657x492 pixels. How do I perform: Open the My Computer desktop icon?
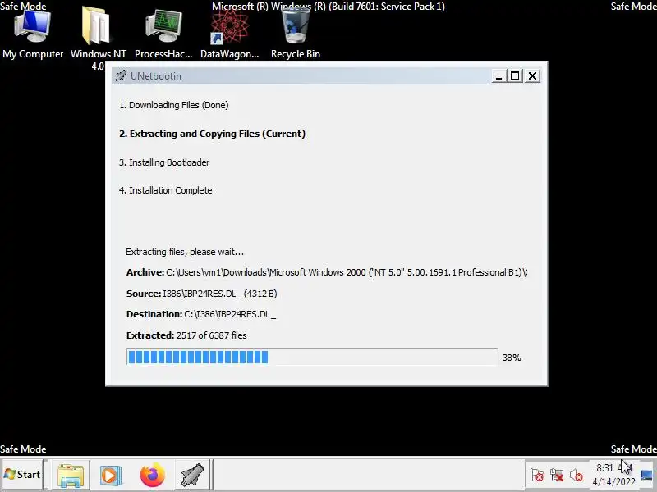[33, 34]
